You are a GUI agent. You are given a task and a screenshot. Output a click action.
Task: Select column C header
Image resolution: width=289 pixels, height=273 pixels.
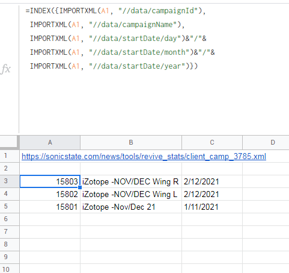tap(212, 142)
